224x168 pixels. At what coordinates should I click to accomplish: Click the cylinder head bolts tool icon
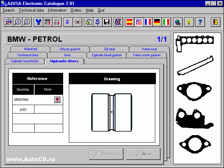pyautogui.click(x=48, y=22)
